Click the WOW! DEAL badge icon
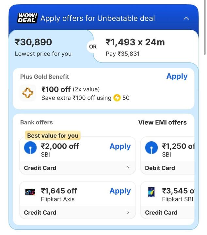This screenshot has height=235, width=207. point(27,18)
